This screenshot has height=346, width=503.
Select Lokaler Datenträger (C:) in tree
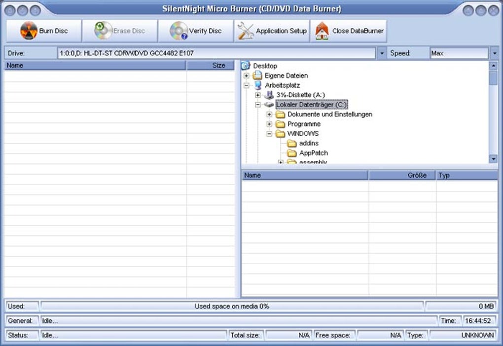(312, 105)
